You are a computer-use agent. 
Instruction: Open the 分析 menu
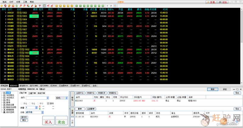[x=11, y=2]
